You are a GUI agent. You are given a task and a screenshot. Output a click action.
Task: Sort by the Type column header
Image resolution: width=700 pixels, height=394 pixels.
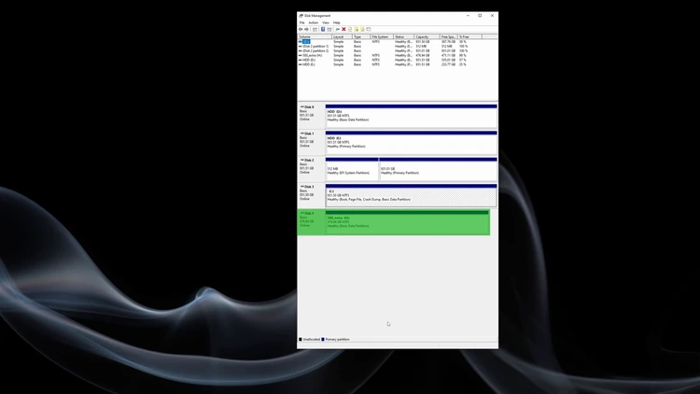click(361, 36)
